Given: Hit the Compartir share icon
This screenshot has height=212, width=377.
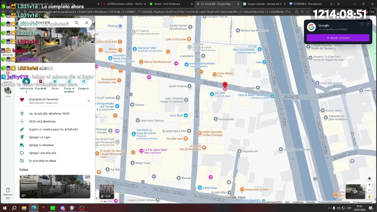Looking at the screenshot, I should (x=83, y=82).
